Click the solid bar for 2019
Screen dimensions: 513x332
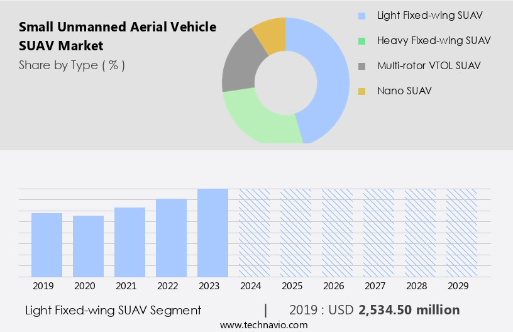[x=47, y=245]
